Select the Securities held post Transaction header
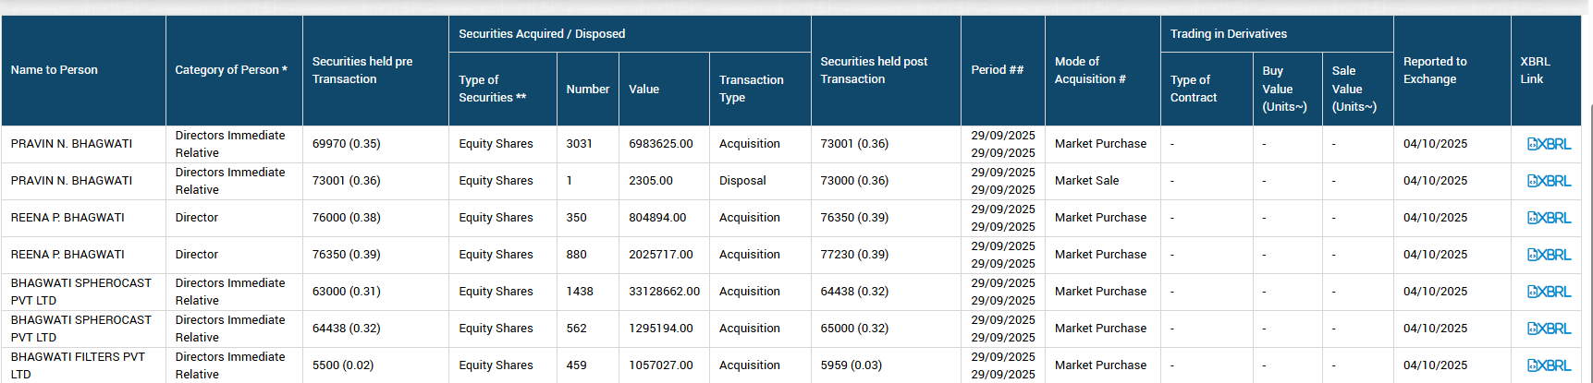The image size is (1593, 383). [874, 70]
